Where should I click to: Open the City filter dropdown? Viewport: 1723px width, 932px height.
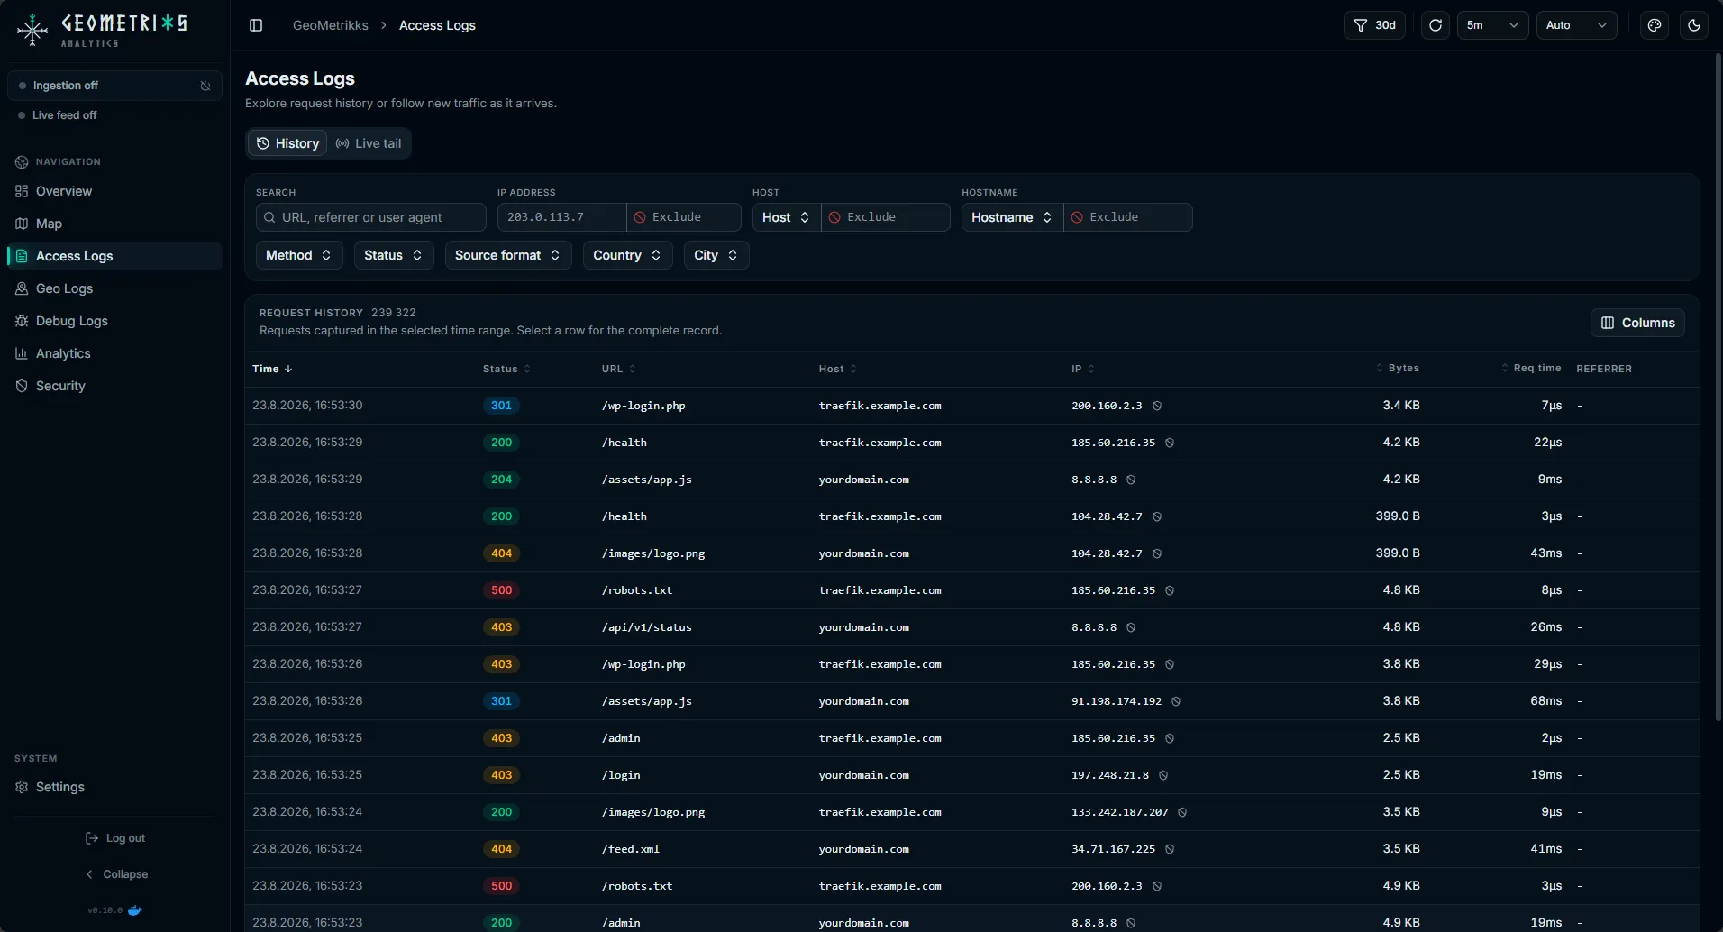click(x=716, y=255)
